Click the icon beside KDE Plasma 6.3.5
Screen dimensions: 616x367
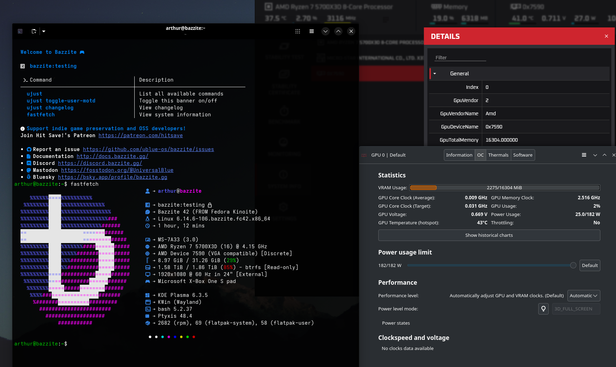[x=147, y=295]
